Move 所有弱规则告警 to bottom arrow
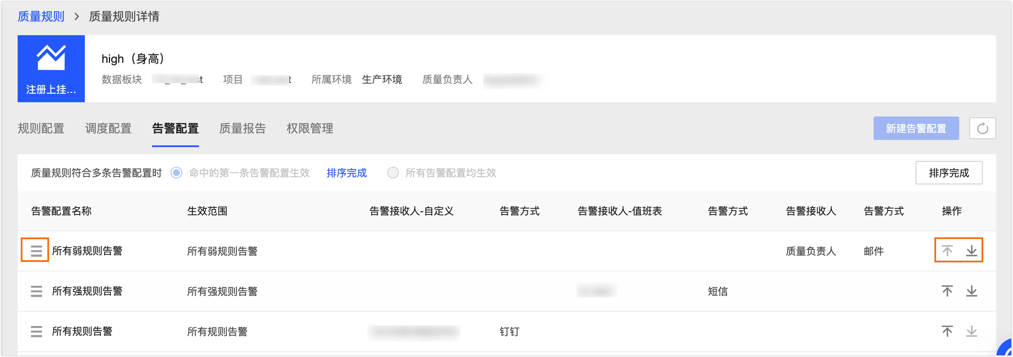This screenshot has height=357, width=1013. 971,251
